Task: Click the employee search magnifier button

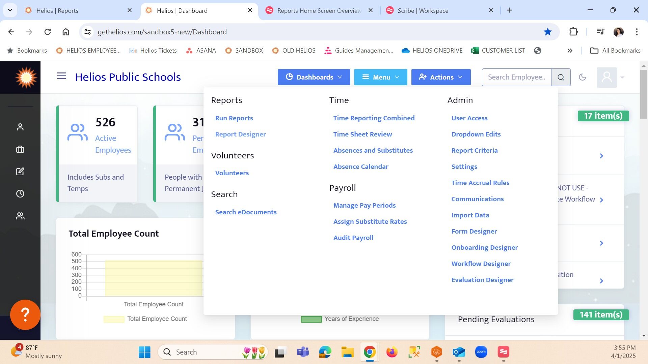Action: click(561, 77)
